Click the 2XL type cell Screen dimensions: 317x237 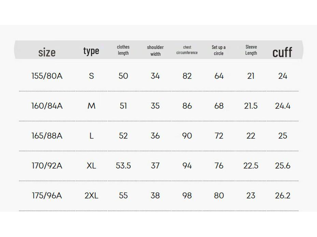click(x=91, y=196)
